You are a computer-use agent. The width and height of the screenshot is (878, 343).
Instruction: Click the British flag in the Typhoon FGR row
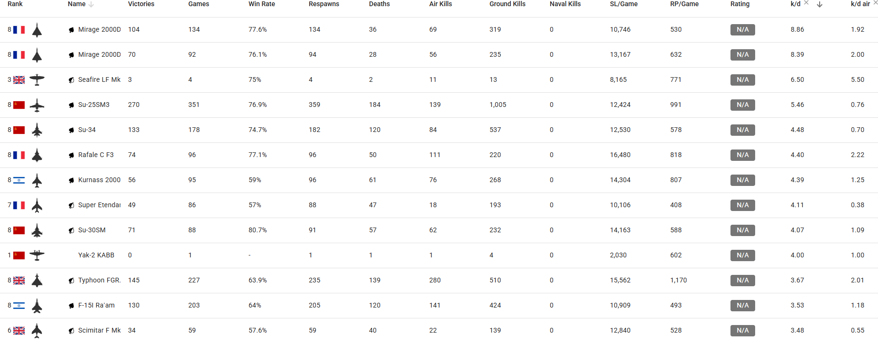[x=19, y=281]
